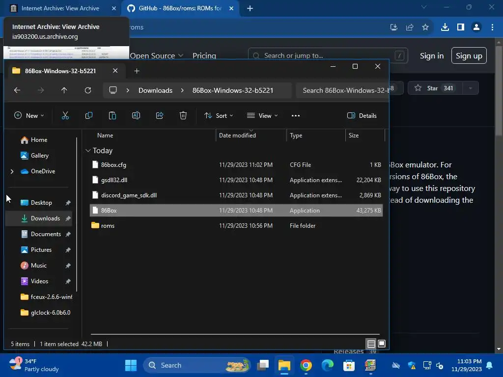The image size is (503, 377).
Task: Star the 86Box/roms repository
Action: [435, 88]
